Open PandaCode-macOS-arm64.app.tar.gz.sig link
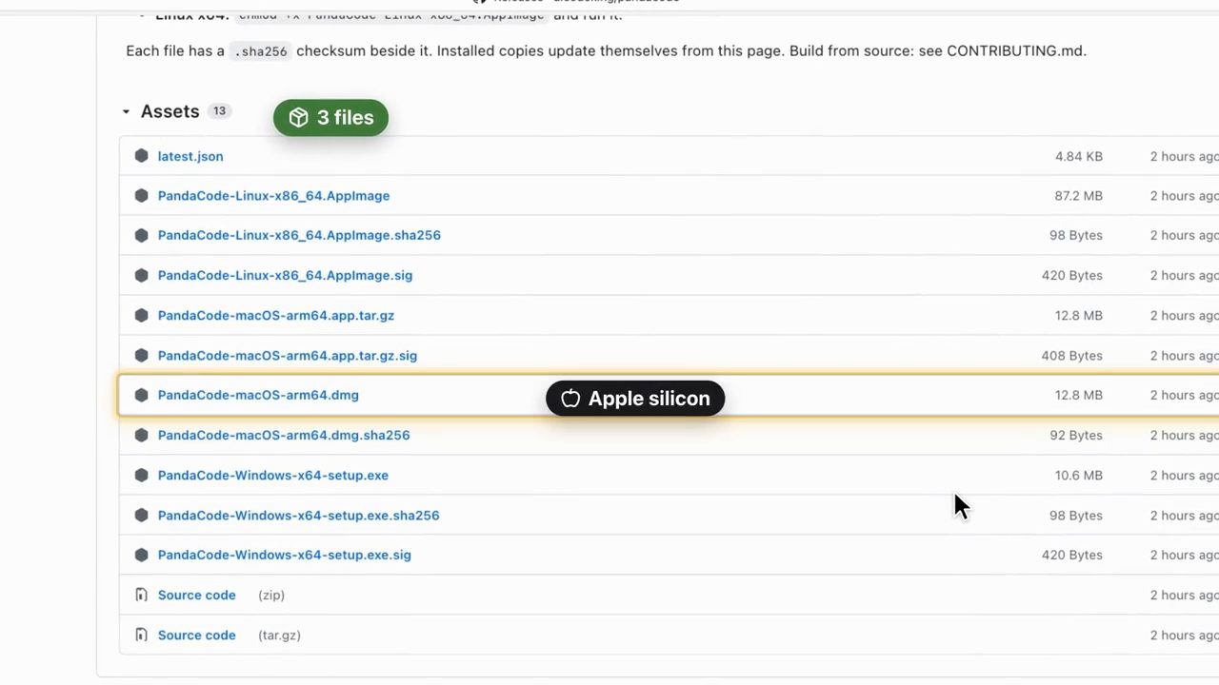 coord(288,356)
